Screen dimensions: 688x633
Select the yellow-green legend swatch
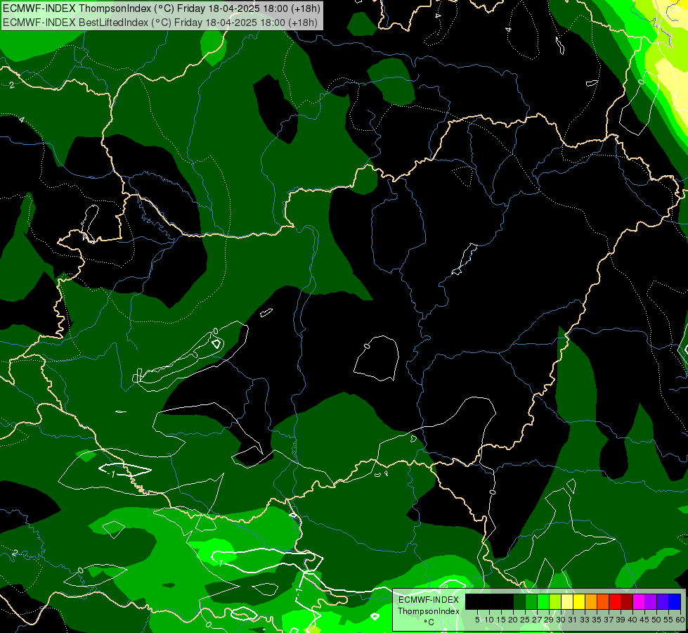pyautogui.click(x=555, y=602)
